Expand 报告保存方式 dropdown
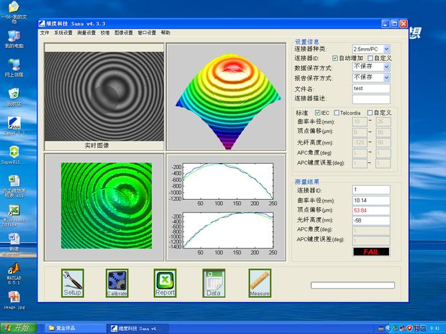The height and width of the screenshot is (334, 446). (386, 77)
